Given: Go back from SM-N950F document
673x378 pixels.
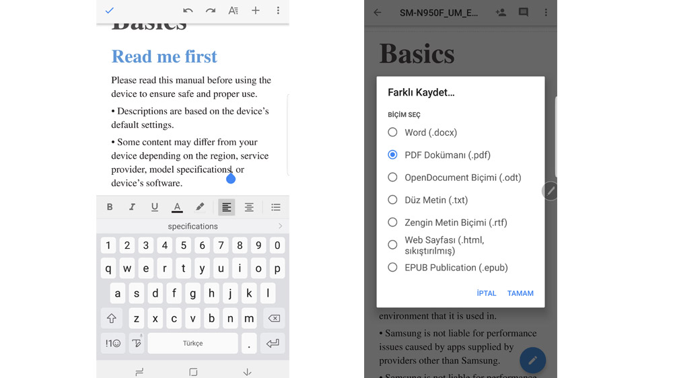Looking at the screenshot, I should (378, 12).
